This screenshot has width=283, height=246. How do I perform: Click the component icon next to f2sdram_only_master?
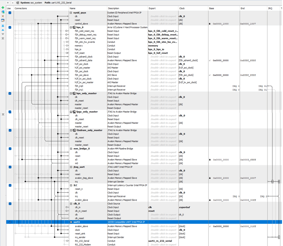point(74,130)
